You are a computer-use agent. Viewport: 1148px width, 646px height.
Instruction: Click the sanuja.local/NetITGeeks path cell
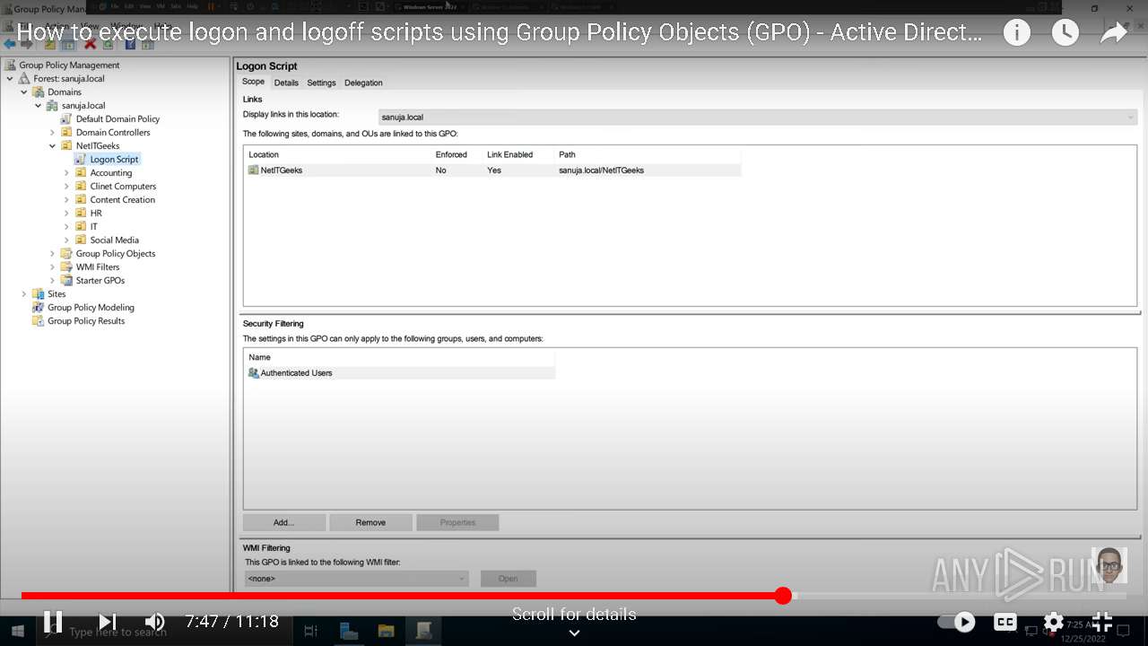(x=601, y=170)
